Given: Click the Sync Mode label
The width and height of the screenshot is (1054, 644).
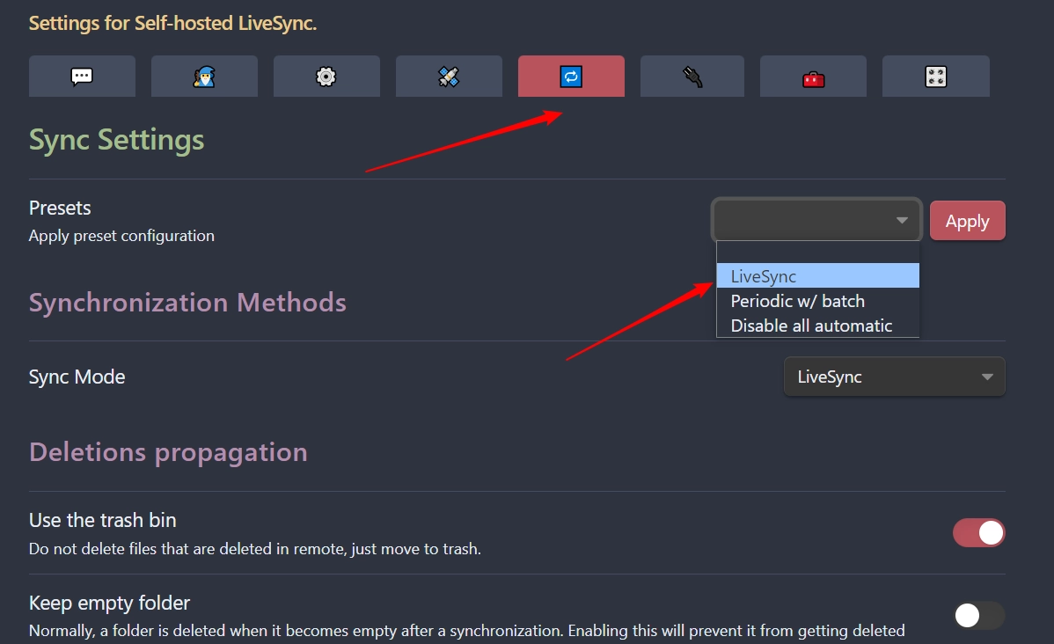Looking at the screenshot, I should 77,377.
